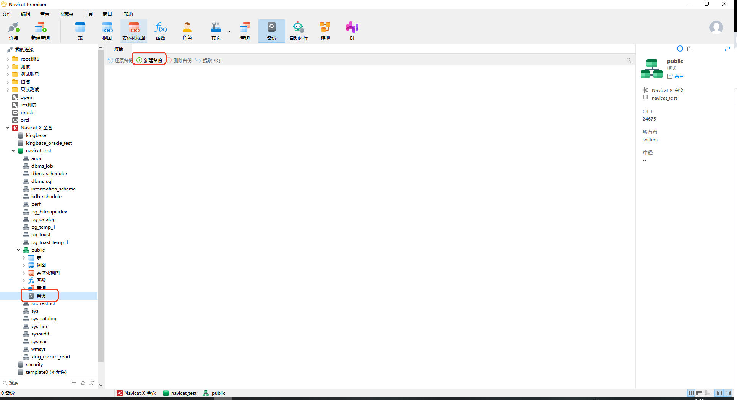Toggle the right information pane visibility
The image size is (737, 400).
[x=728, y=393]
